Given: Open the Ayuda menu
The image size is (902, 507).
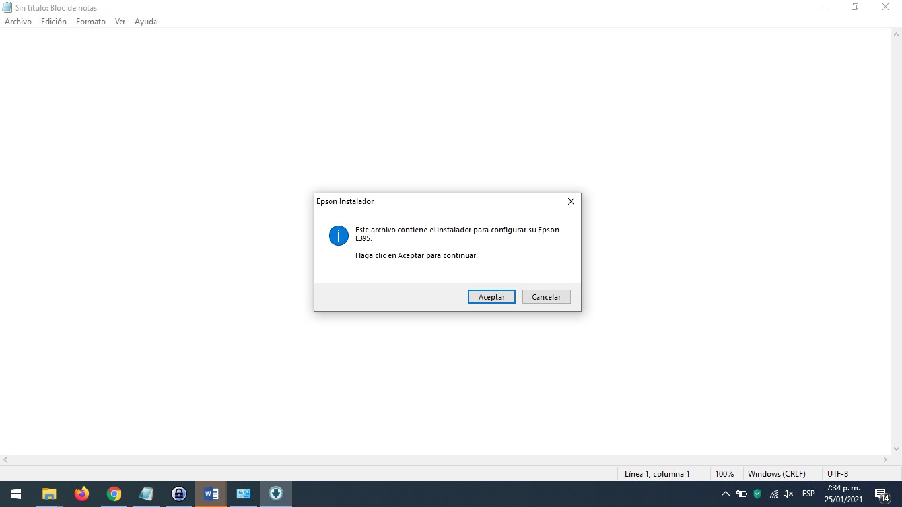Looking at the screenshot, I should point(146,22).
